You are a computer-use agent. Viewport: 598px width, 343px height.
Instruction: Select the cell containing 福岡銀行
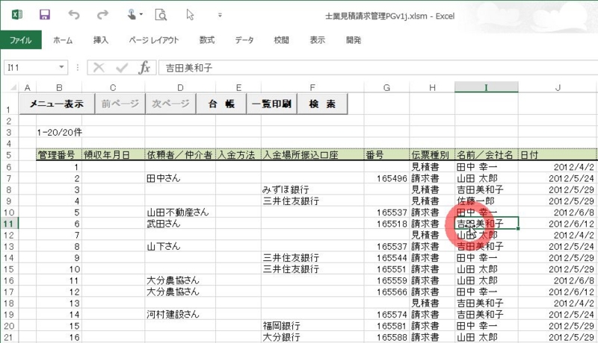312,326
